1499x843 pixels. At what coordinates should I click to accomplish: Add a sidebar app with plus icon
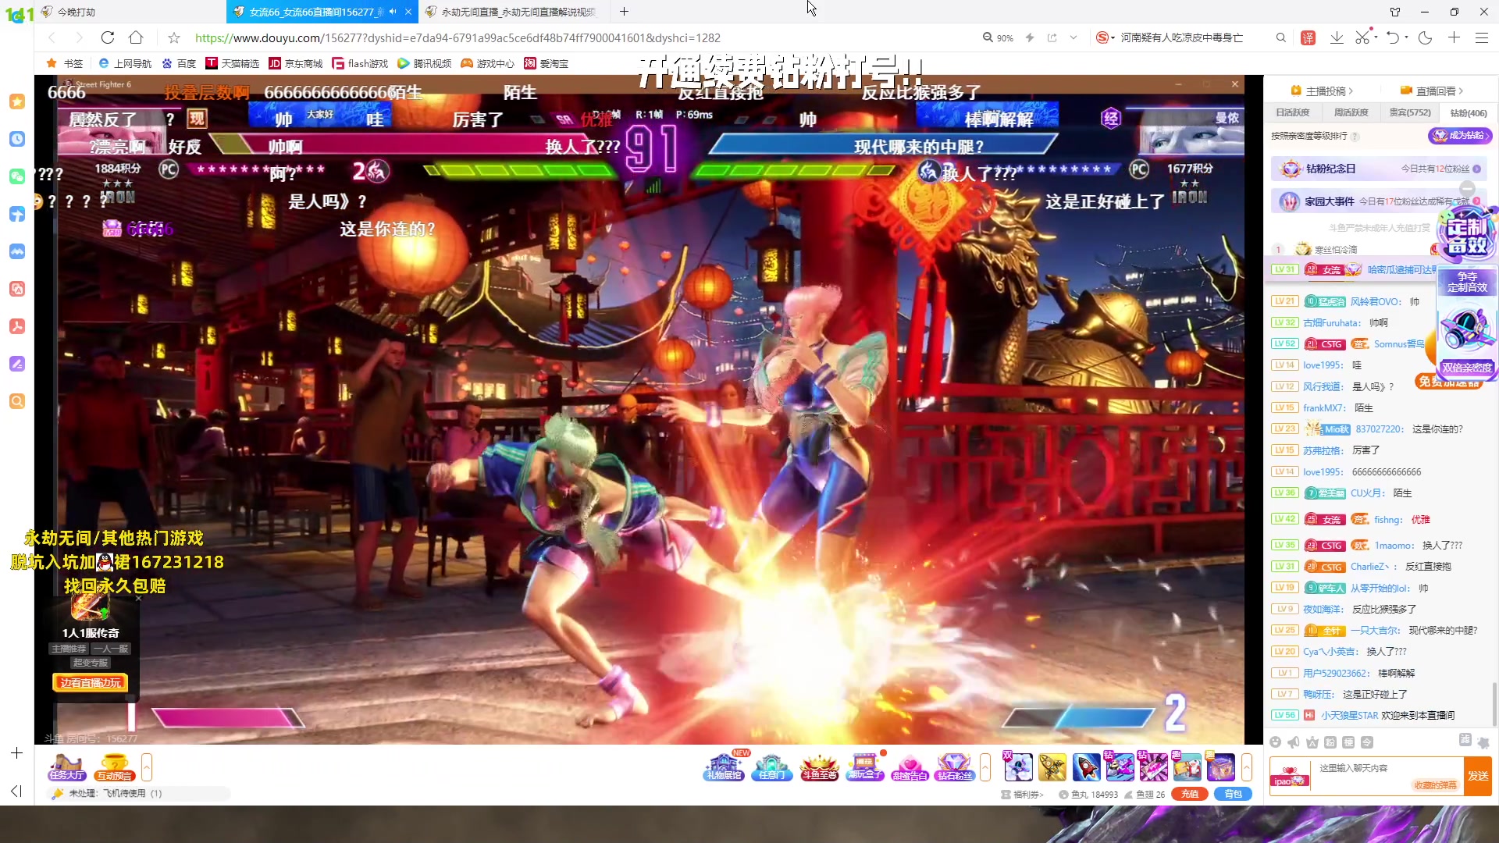pos(16,752)
